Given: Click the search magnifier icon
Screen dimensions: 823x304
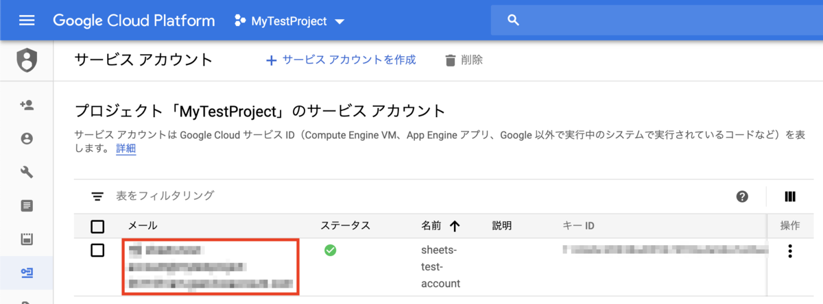Looking at the screenshot, I should coord(513,20).
